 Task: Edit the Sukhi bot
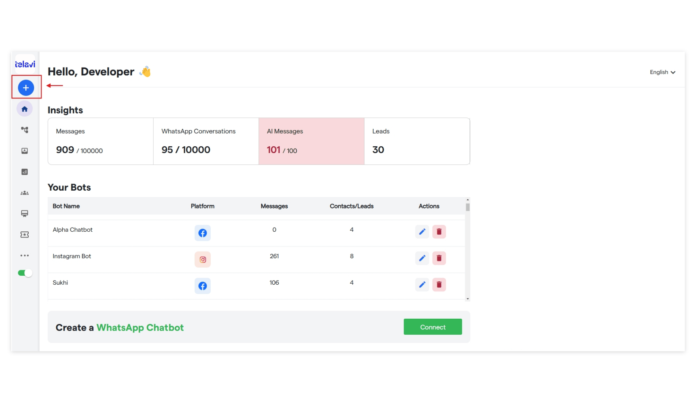pos(422,285)
